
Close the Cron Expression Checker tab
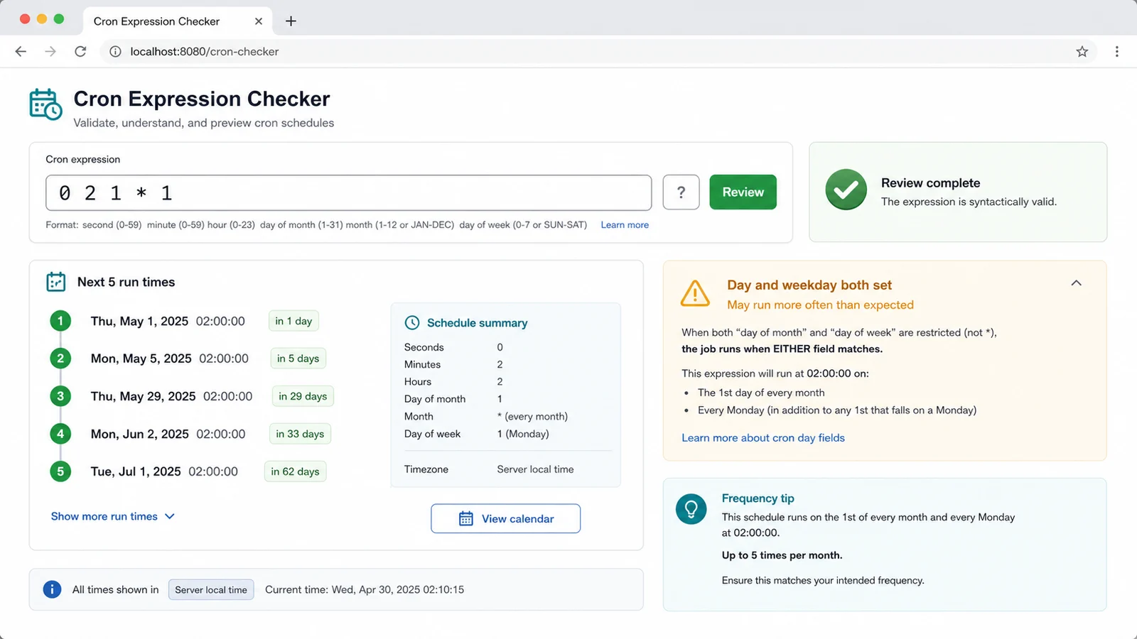pos(259,21)
